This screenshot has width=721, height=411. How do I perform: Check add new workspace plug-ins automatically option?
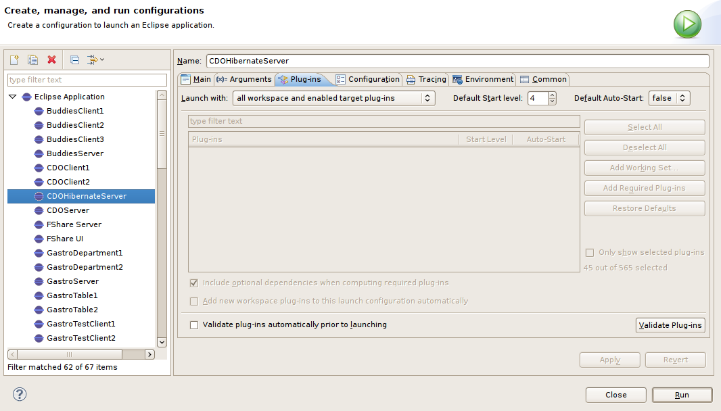coord(194,301)
